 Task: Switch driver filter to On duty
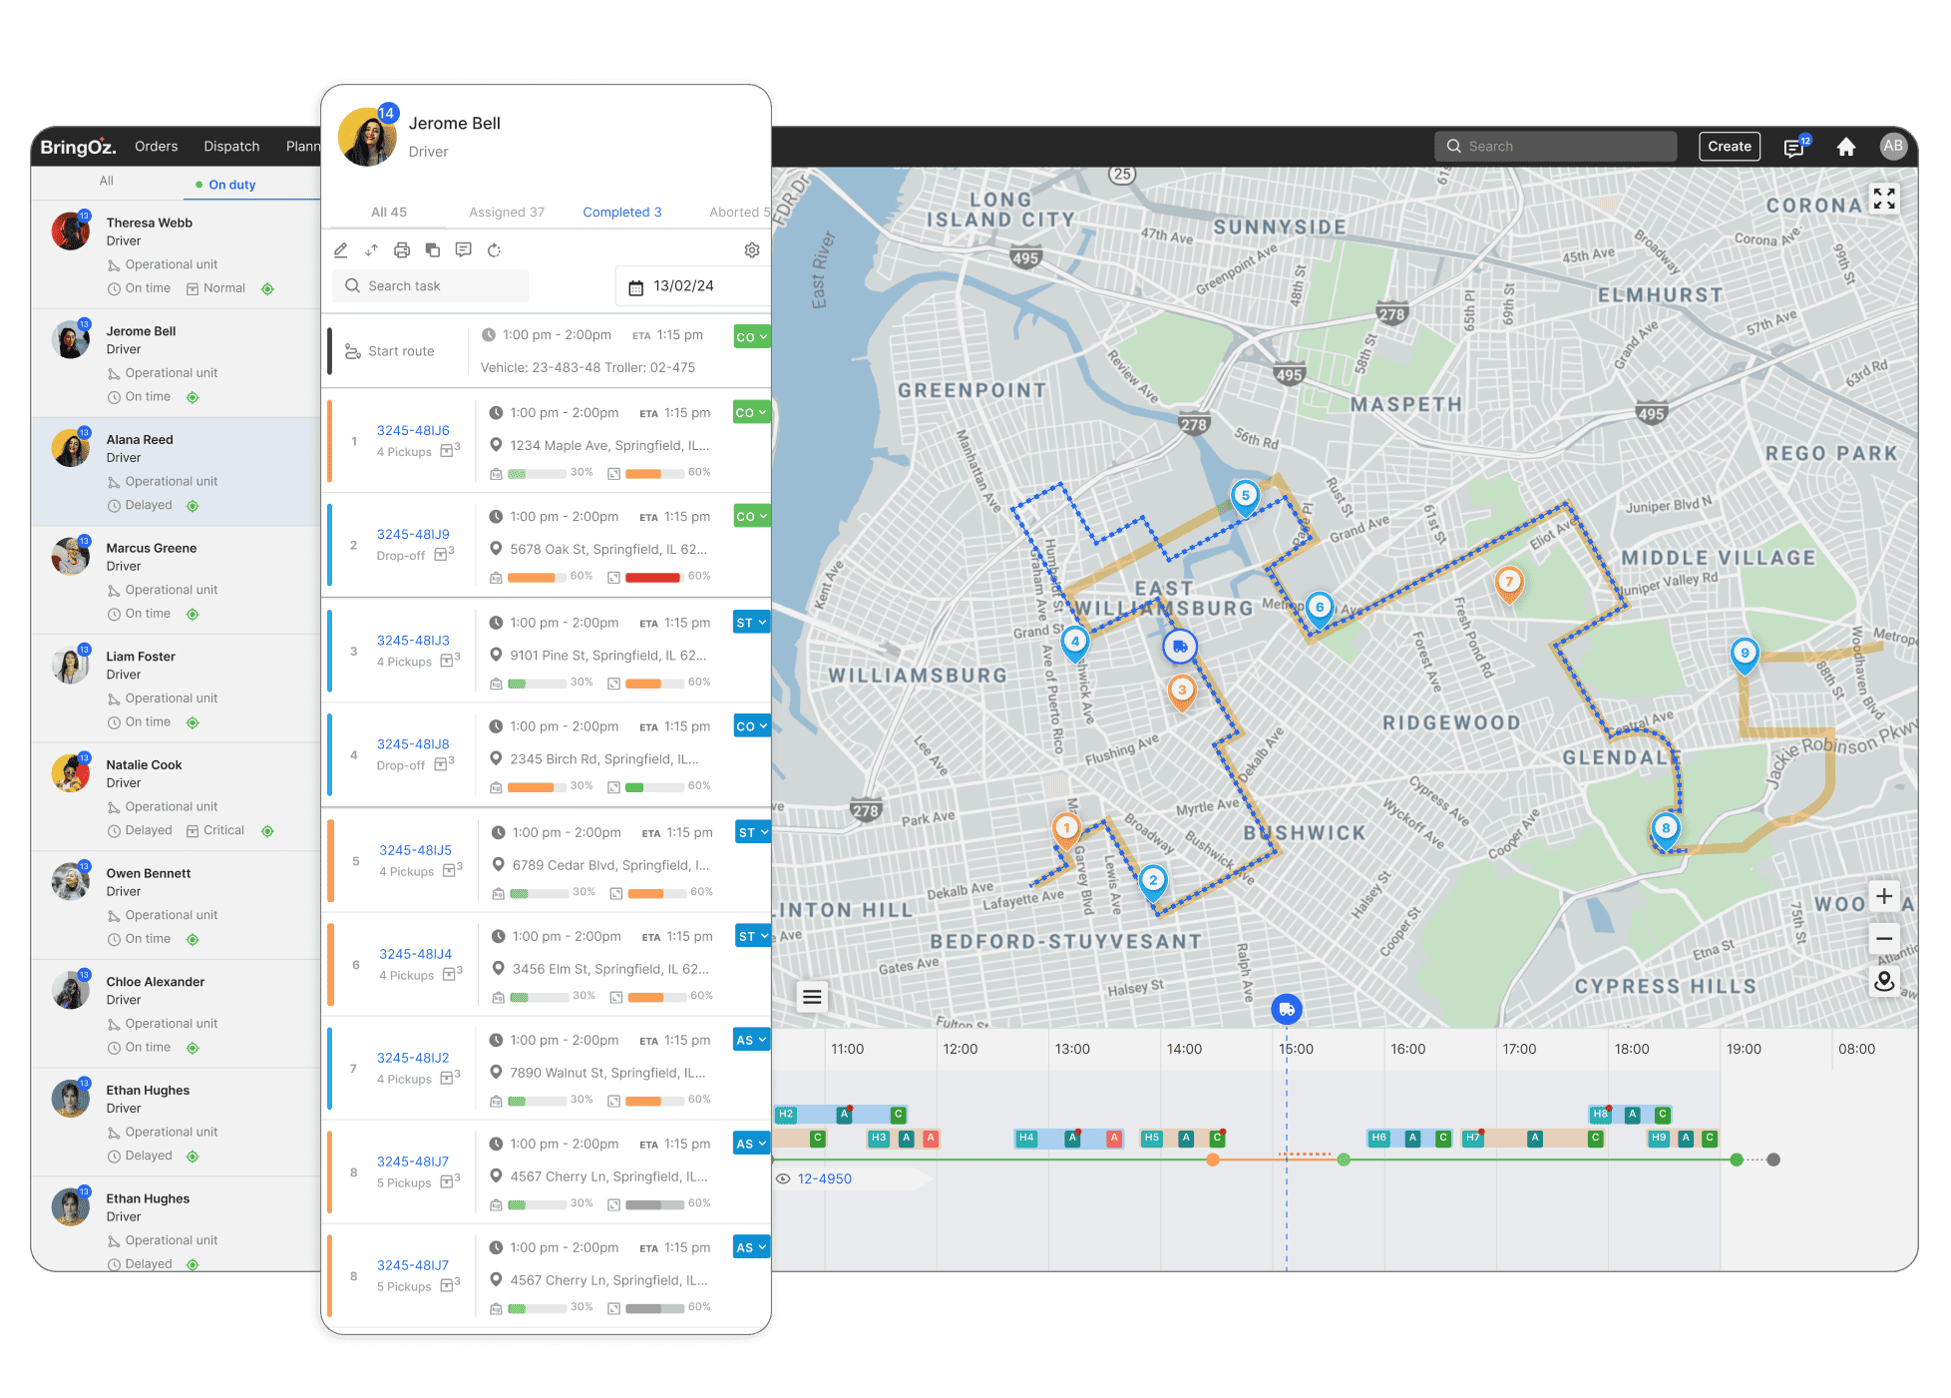point(225,185)
